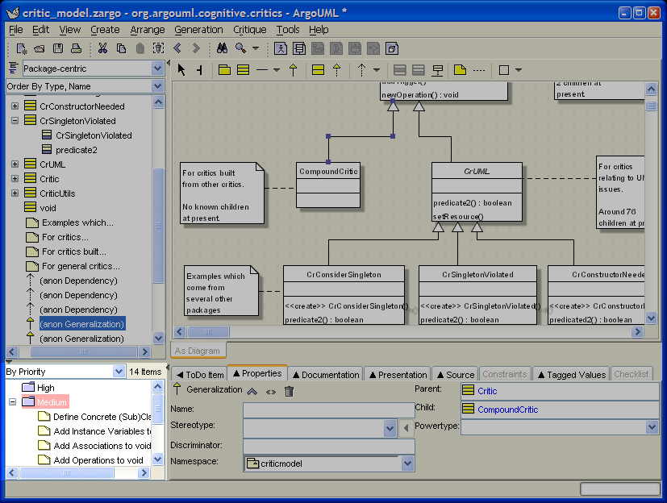Click the Discriminator text field
The height and width of the screenshot is (503, 667).
pyautogui.click(x=328, y=446)
